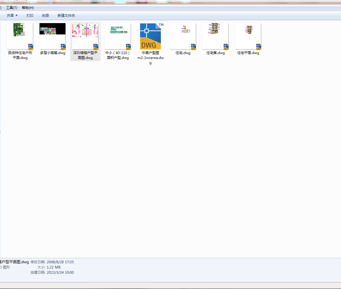Select 中小(40-110)面积户型.dwg thumbnail
Viewport: 341px width, 289px height.
point(118,36)
